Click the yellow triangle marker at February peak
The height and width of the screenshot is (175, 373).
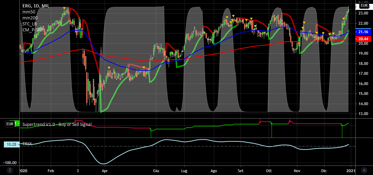[64, 8]
